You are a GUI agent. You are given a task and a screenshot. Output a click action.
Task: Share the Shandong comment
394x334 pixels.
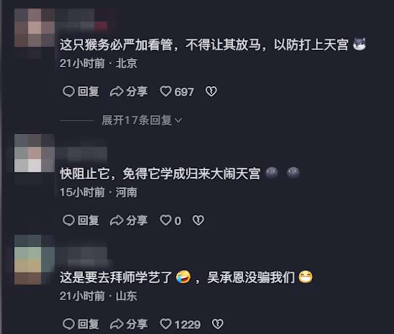tap(129, 324)
